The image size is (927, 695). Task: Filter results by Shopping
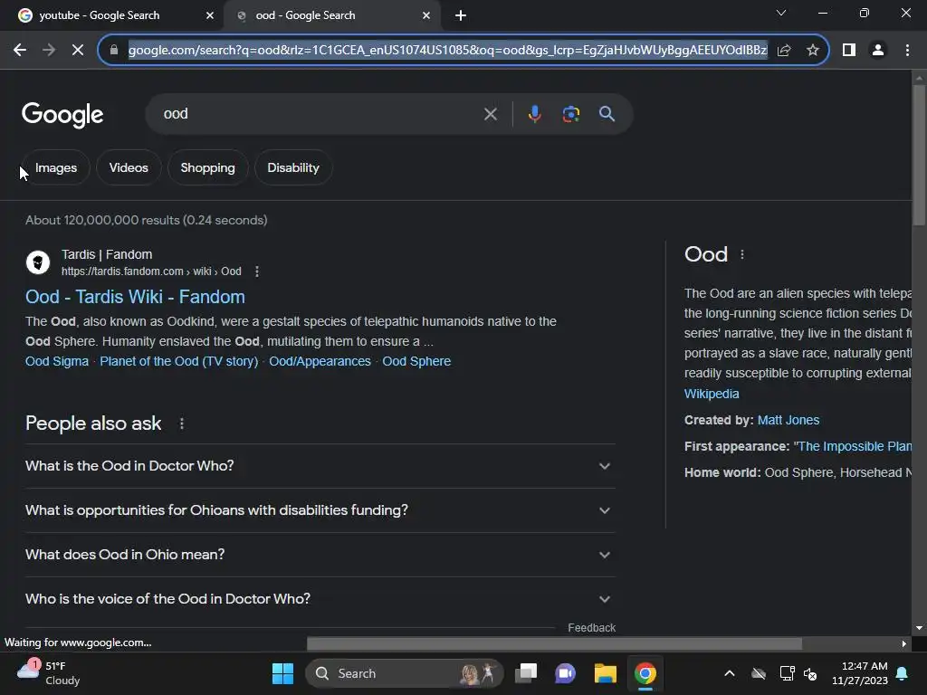[x=207, y=167]
